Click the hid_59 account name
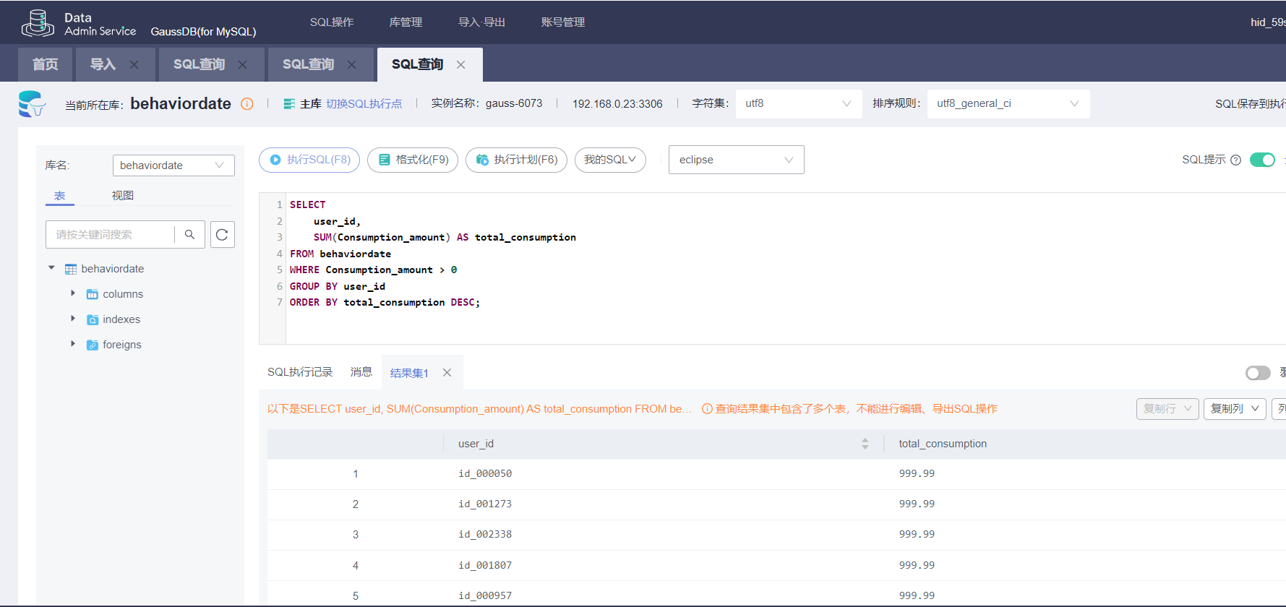The width and height of the screenshot is (1286, 607). coord(1268,22)
